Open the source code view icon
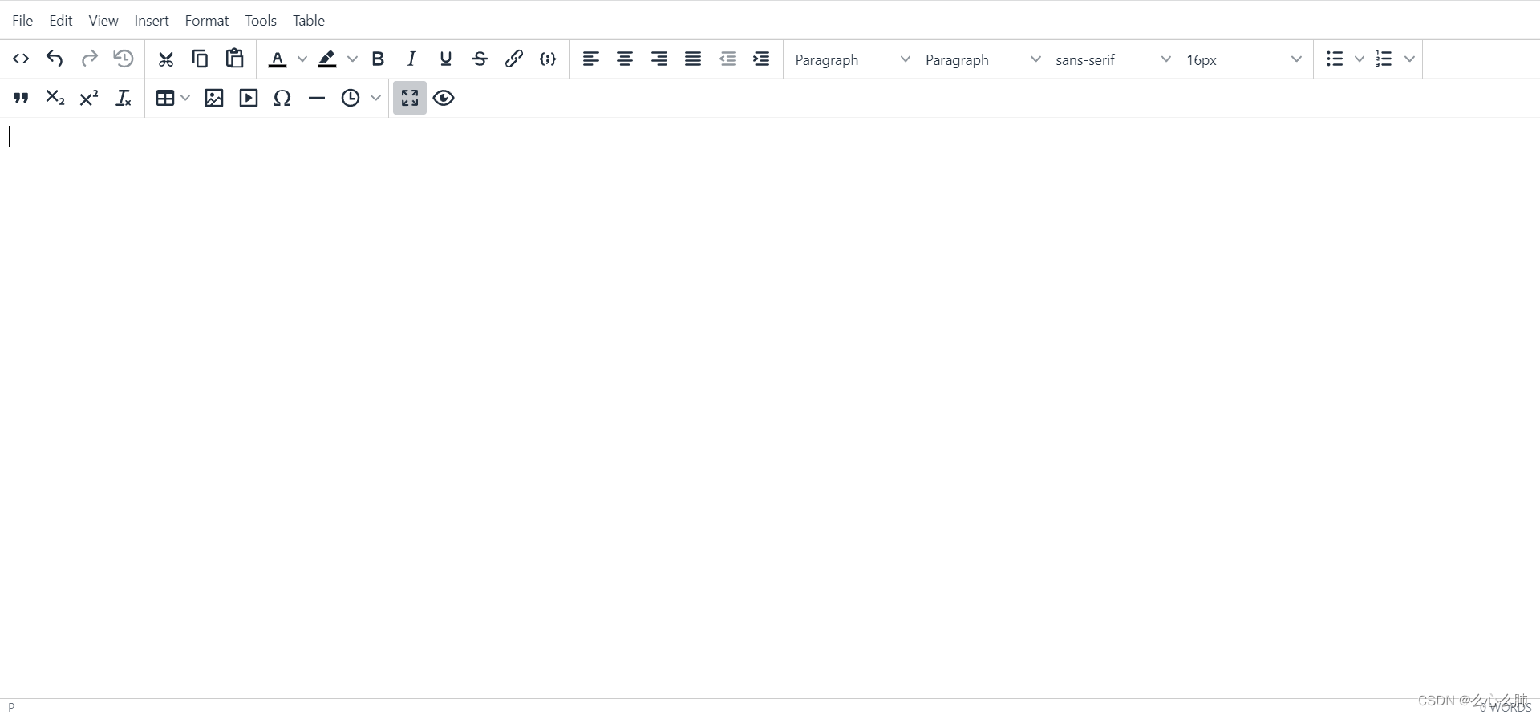The height and width of the screenshot is (715, 1540). pos(21,59)
